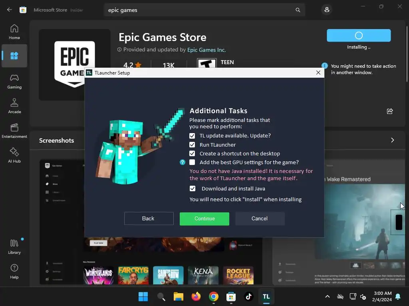The image size is (409, 306).
Task: Uncheck 'Download and install Java' checkbox
Action: click(192, 188)
